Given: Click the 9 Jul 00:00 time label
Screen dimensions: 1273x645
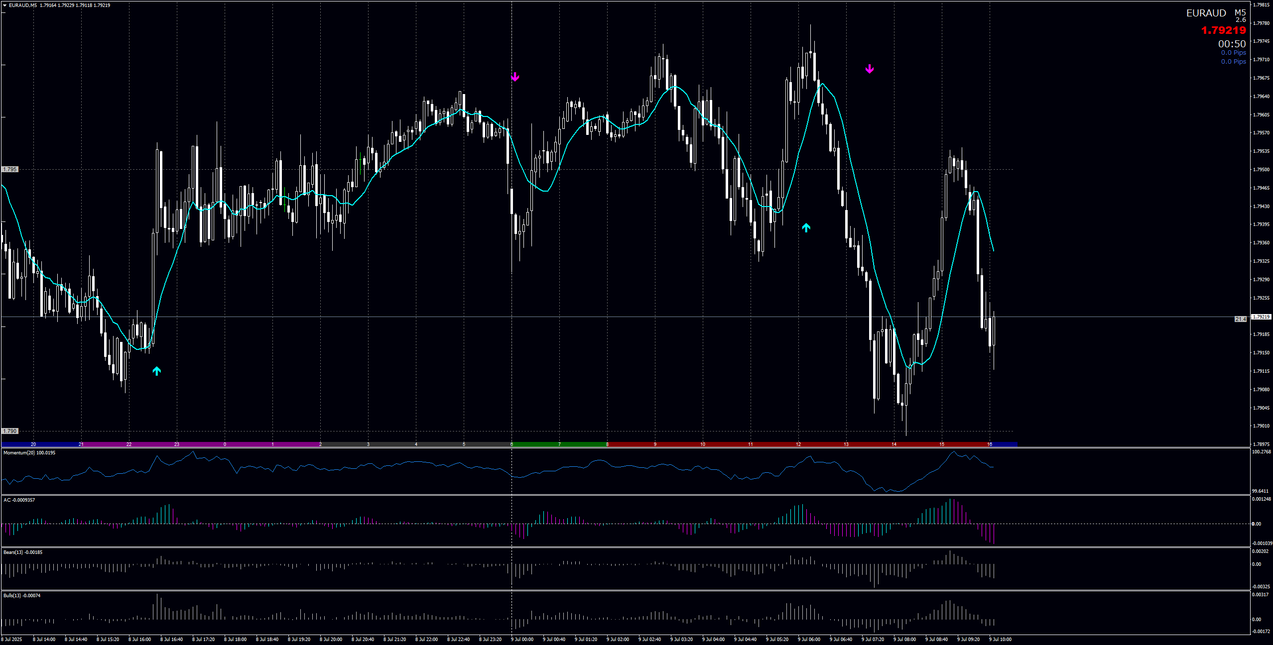Looking at the screenshot, I should click(522, 640).
